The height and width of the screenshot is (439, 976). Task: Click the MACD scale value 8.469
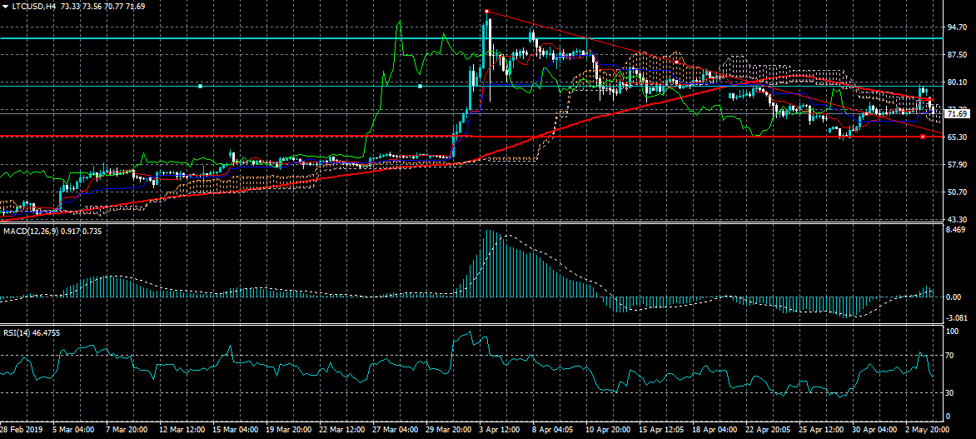tap(955, 230)
